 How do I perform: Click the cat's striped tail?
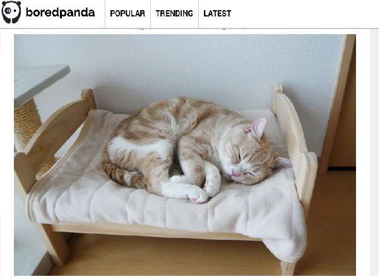point(122,173)
